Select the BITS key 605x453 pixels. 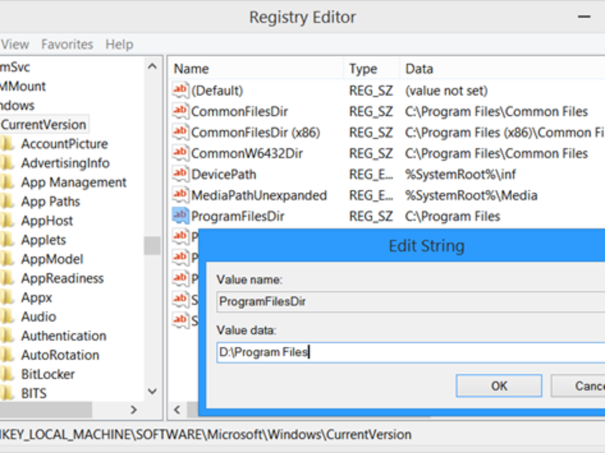[x=34, y=393]
